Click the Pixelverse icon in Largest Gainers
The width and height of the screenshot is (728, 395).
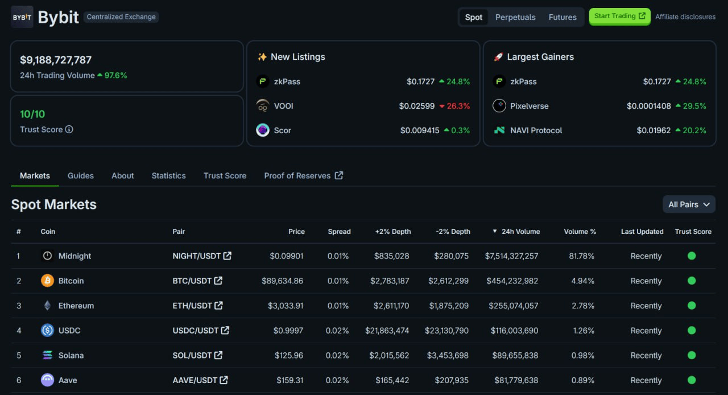click(499, 106)
